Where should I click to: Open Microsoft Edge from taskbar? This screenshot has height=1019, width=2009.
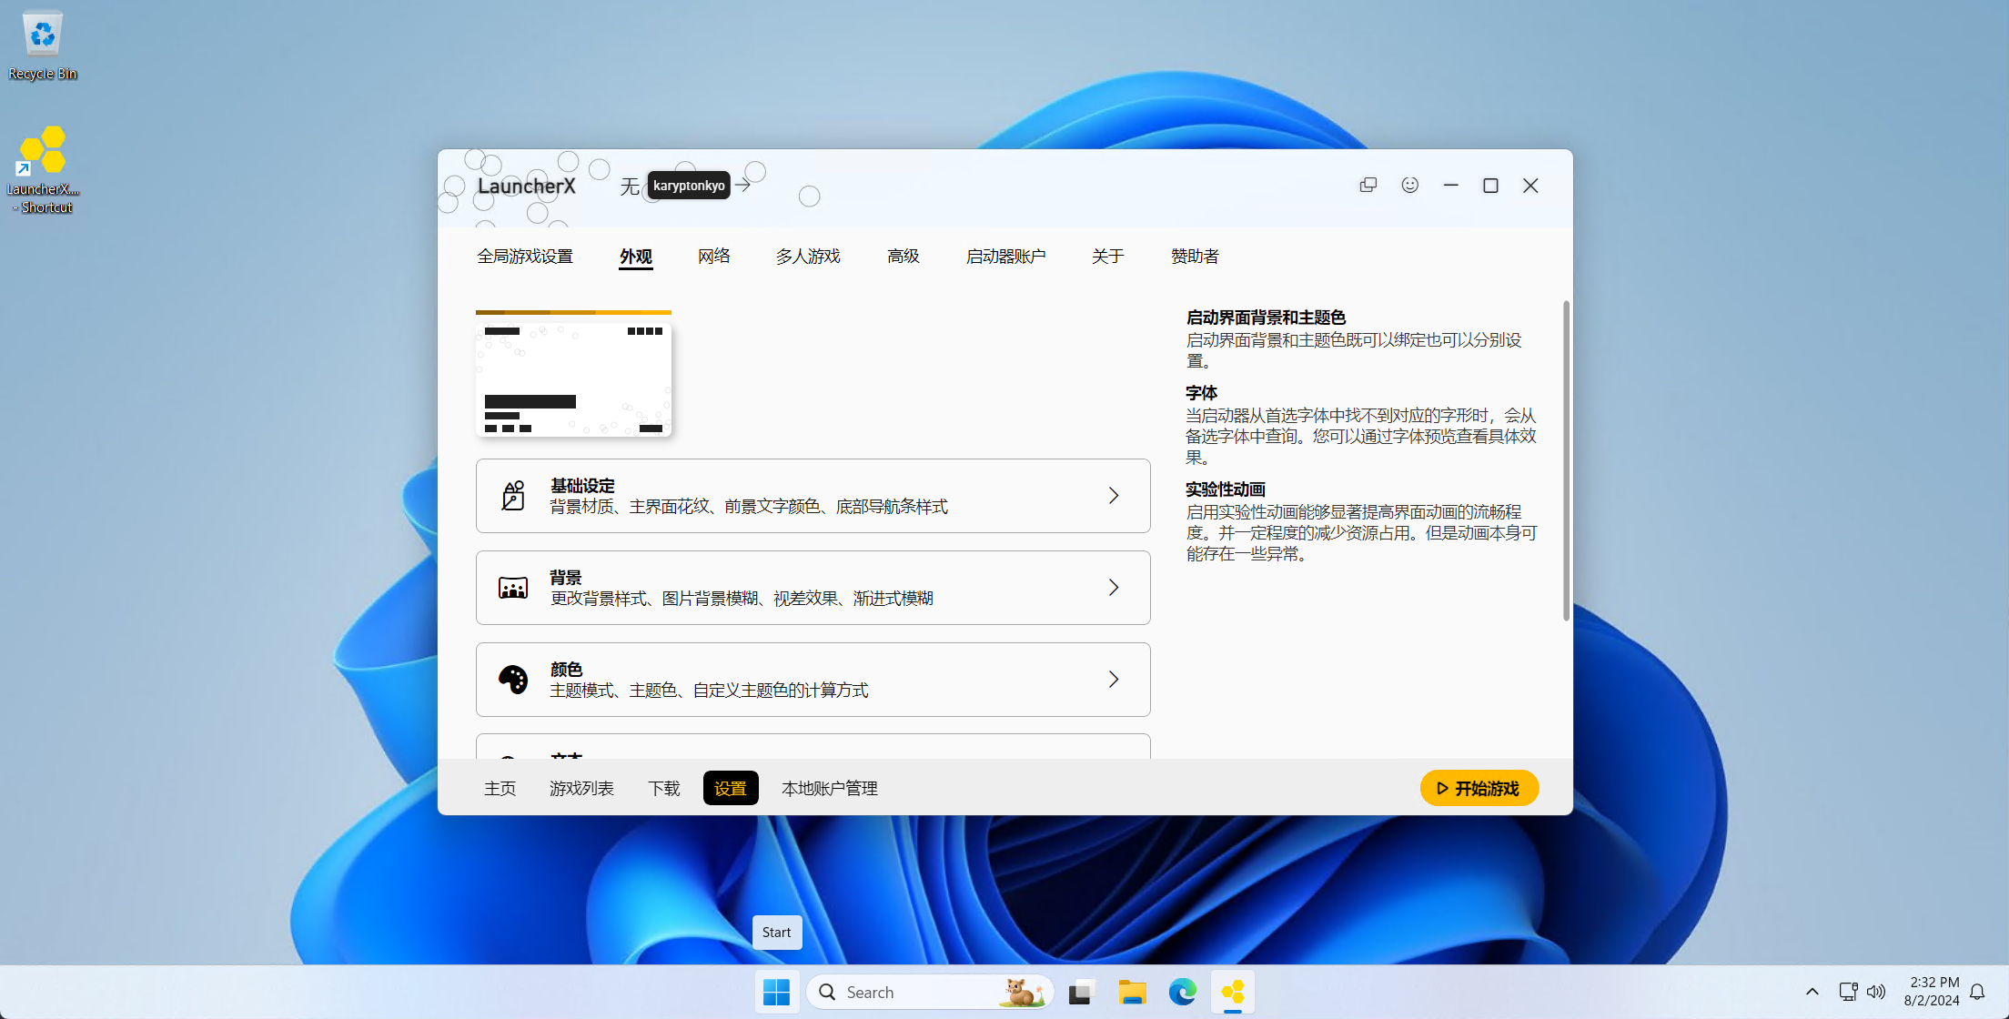click(x=1182, y=992)
